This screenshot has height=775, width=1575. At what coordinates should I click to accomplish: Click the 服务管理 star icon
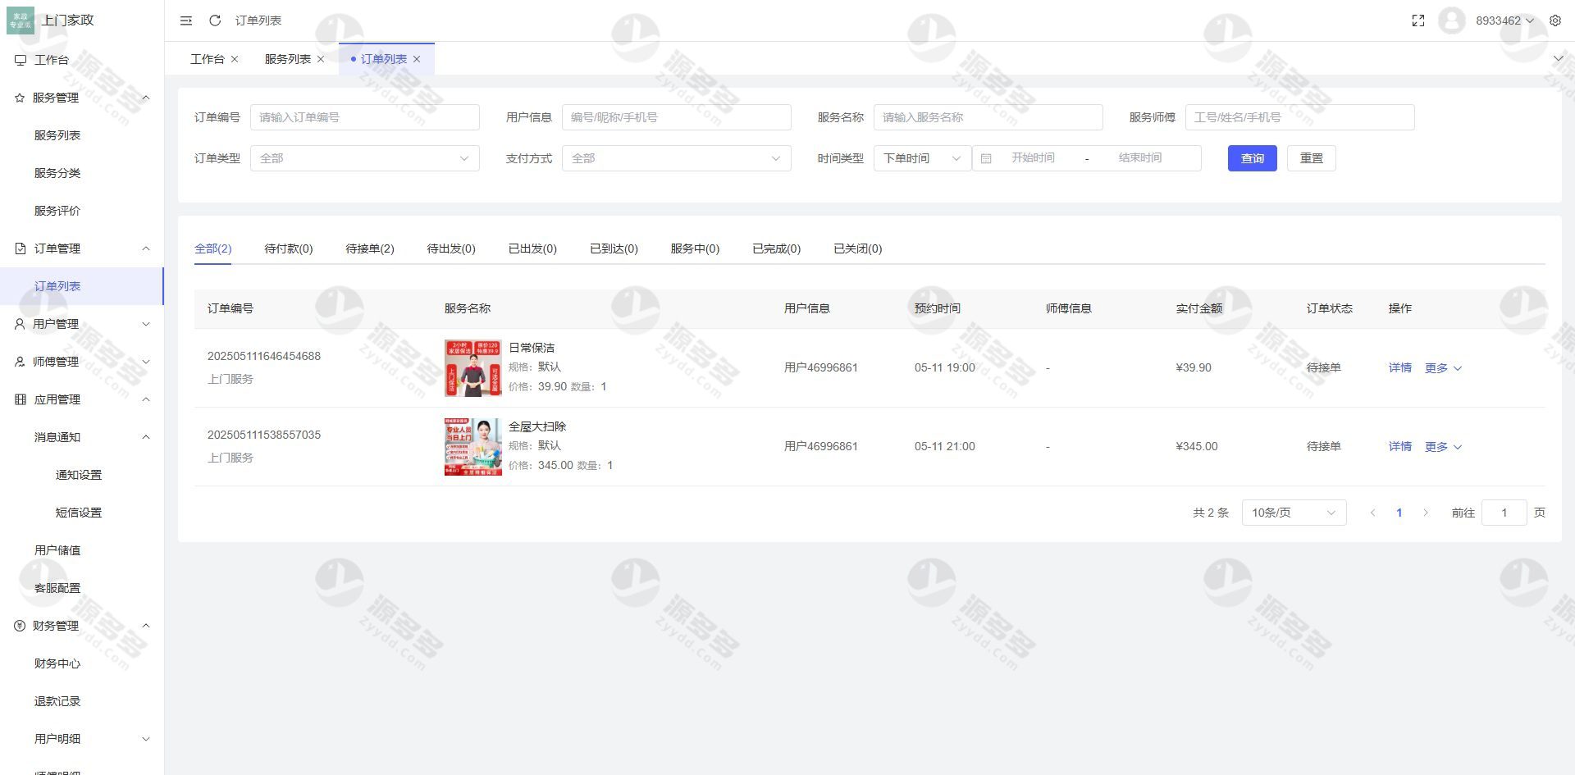18,98
